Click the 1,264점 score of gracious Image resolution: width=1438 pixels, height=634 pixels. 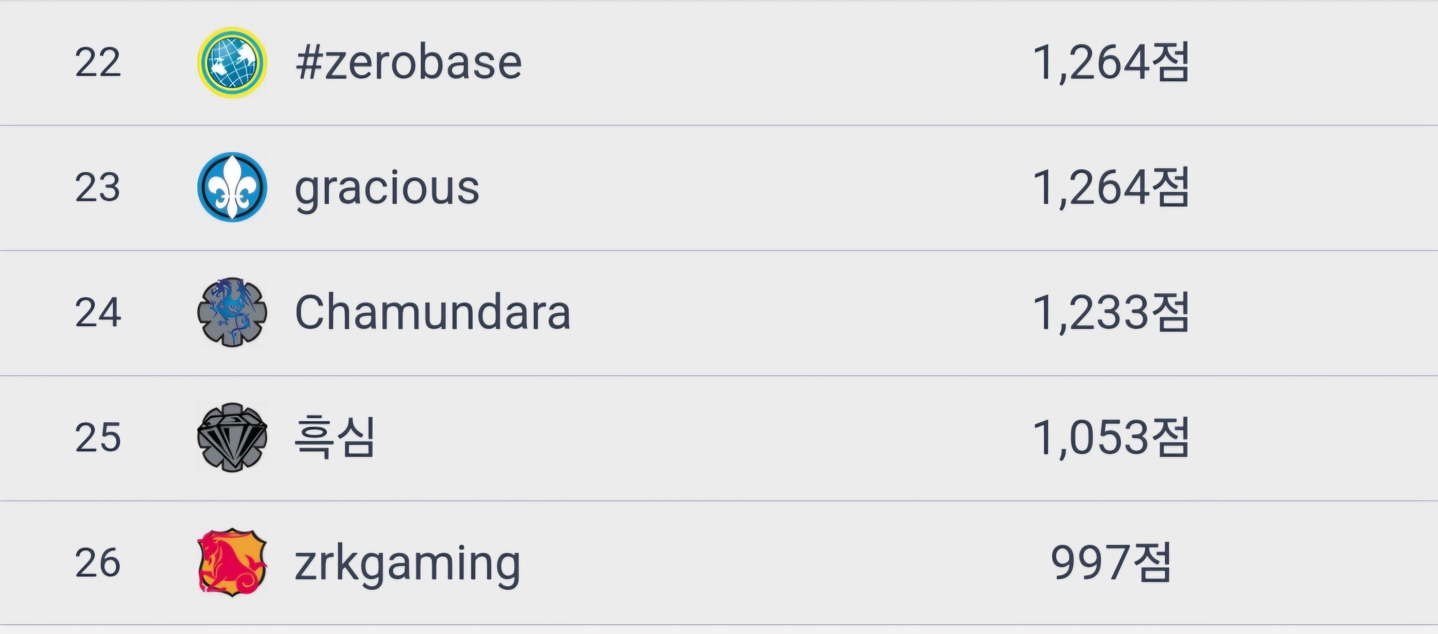[1111, 187]
